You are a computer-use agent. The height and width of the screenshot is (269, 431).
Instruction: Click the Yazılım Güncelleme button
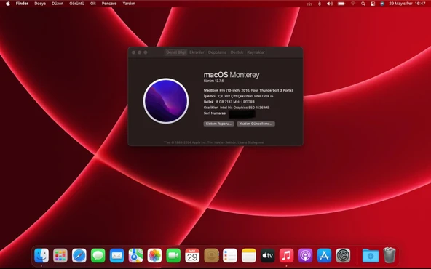[256, 124]
